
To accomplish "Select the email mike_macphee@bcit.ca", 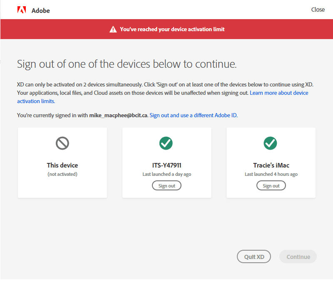I will 118,116.
